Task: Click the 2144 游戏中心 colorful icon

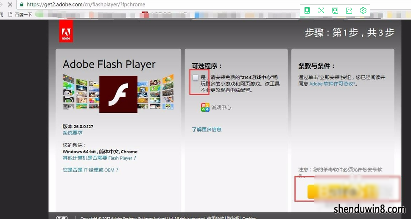Action: click(x=205, y=107)
